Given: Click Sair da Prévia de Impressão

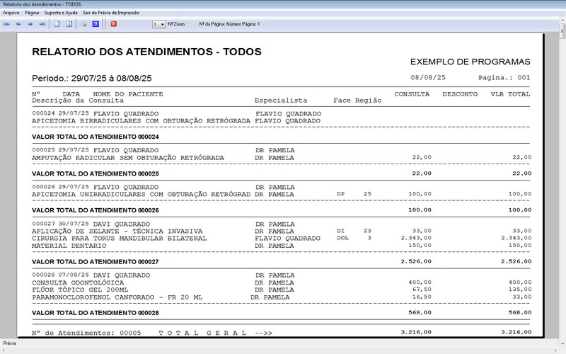Looking at the screenshot, I should click(111, 13).
